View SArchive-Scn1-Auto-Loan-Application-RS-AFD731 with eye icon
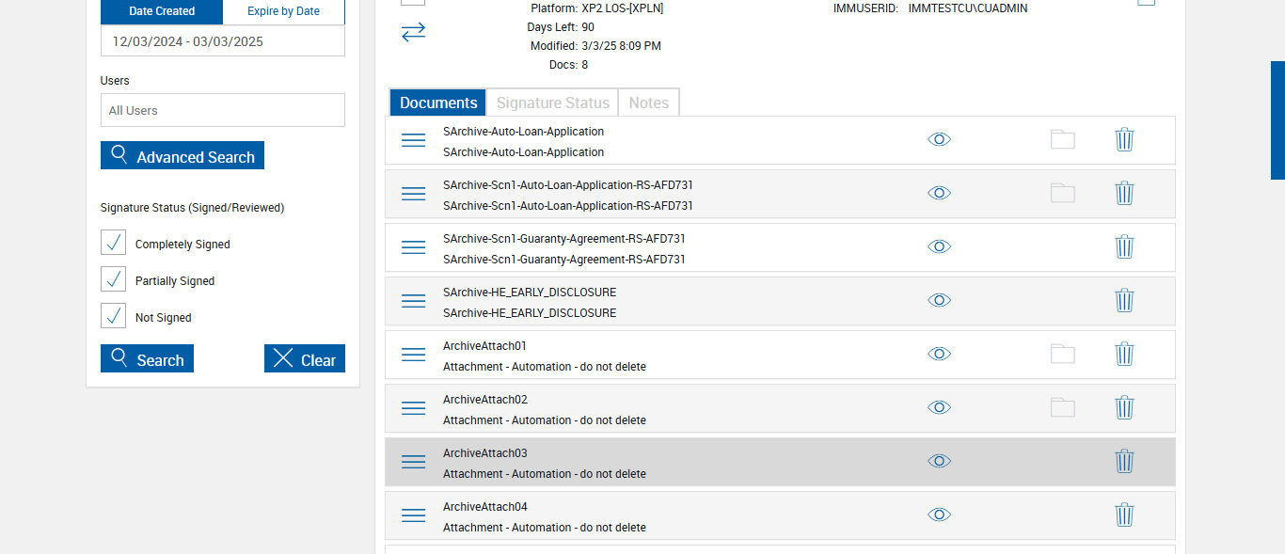Viewport: 1285px width, 554px height. 939,193
